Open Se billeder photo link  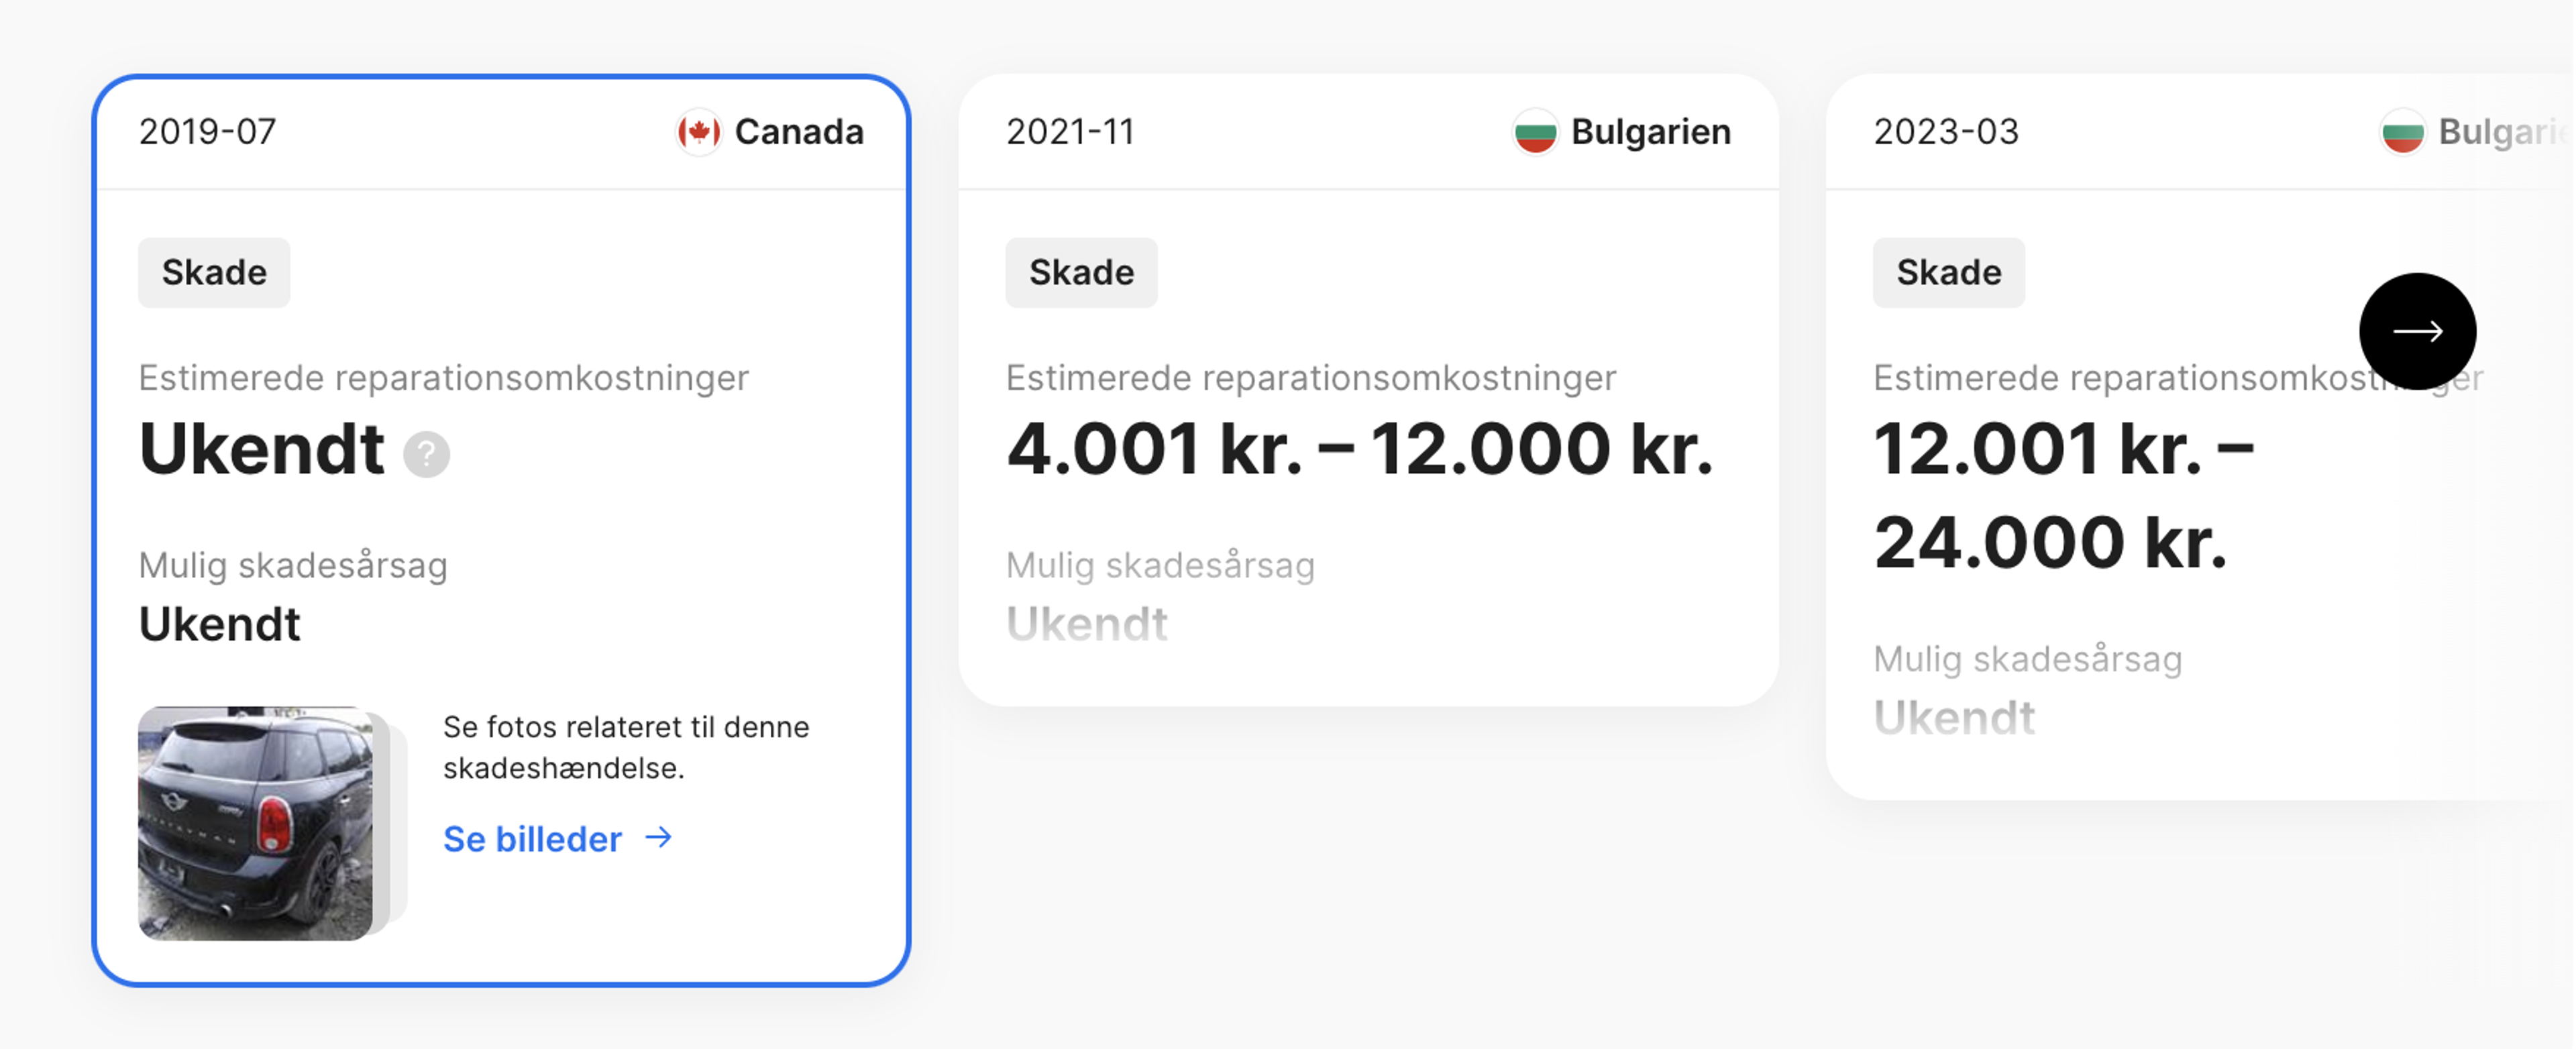tap(530, 839)
